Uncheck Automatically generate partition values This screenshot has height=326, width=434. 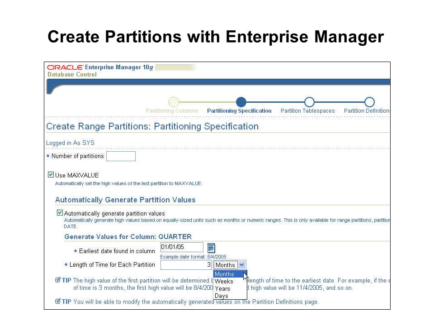[x=60, y=213]
